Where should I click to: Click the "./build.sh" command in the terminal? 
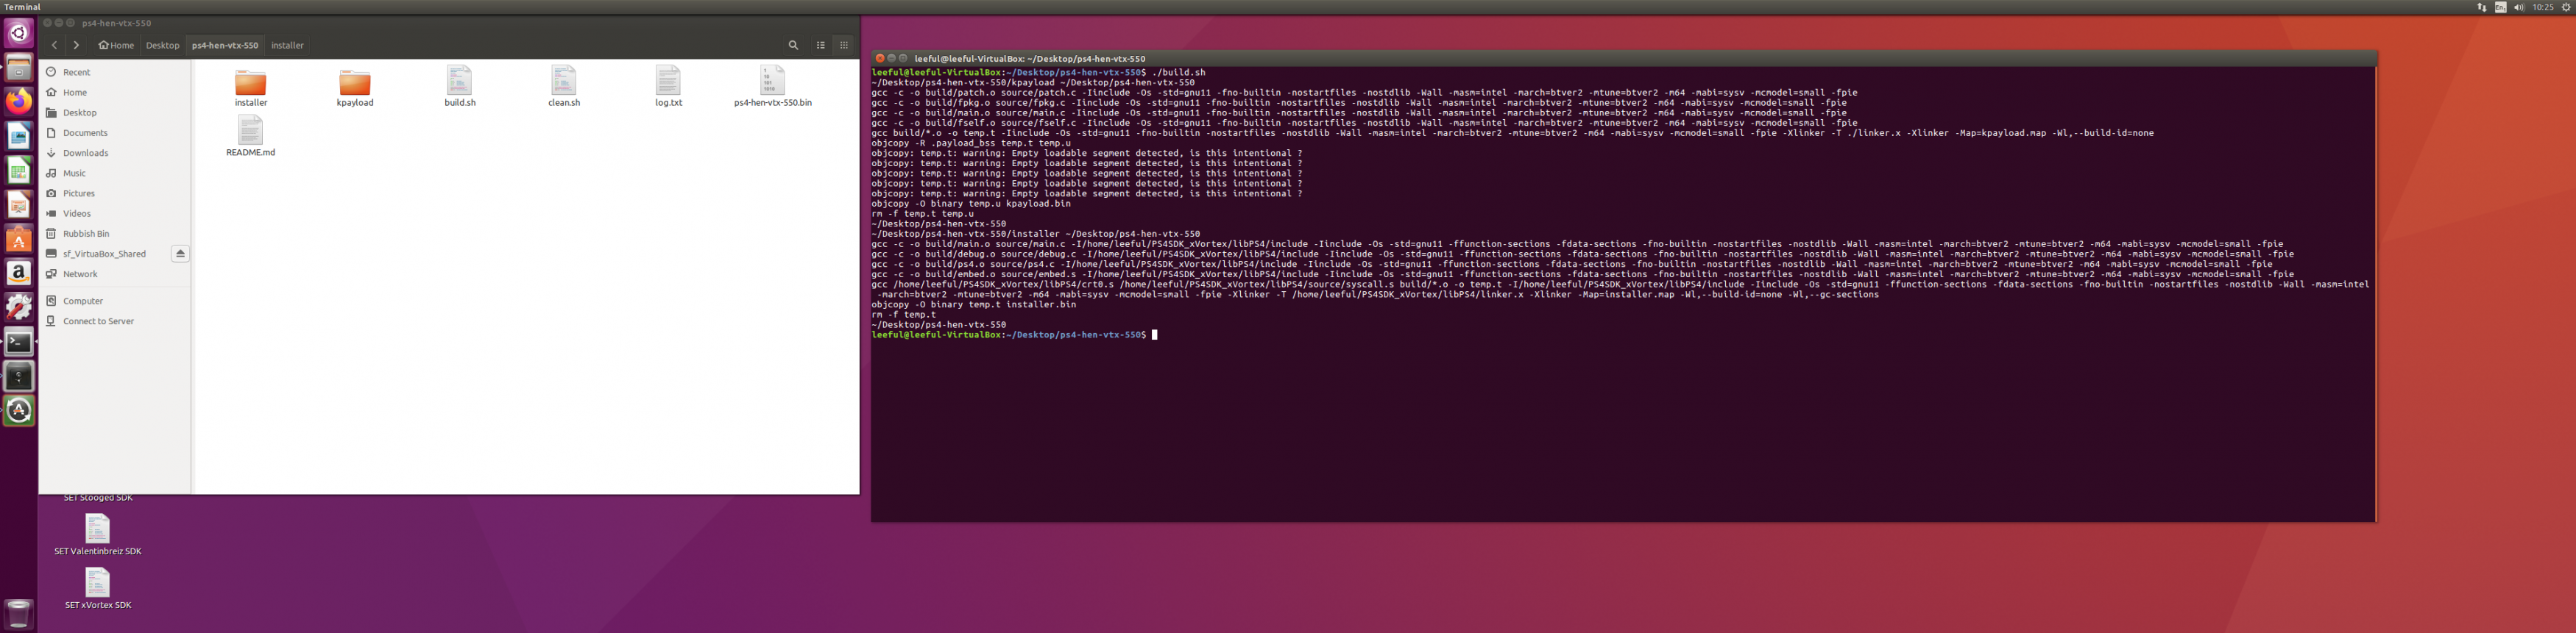1179,73
